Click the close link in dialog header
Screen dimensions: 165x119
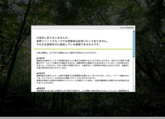click(122, 28)
